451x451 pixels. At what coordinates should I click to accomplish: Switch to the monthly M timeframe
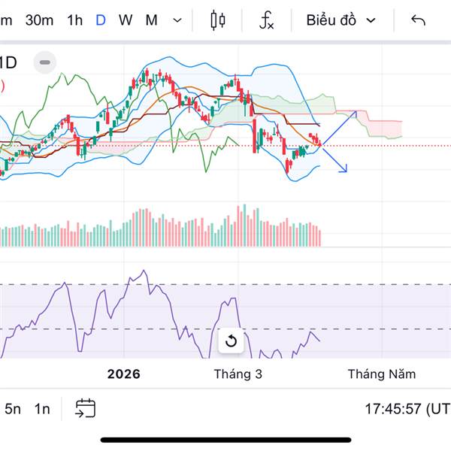pos(151,20)
